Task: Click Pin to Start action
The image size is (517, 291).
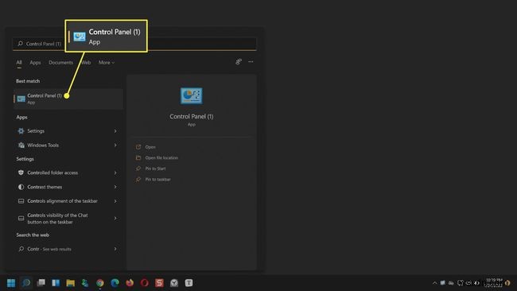Action: (x=155, y=169)
